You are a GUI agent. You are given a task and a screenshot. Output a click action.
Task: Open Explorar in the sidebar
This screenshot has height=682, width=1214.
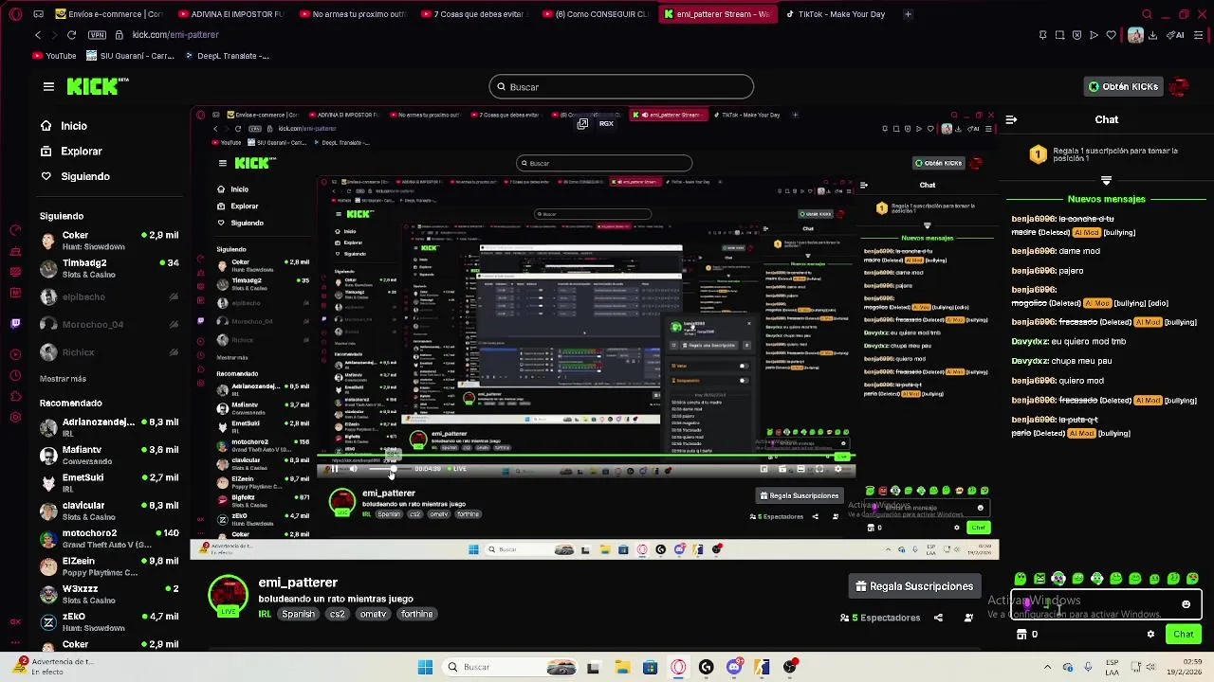(x=71, y=151)
